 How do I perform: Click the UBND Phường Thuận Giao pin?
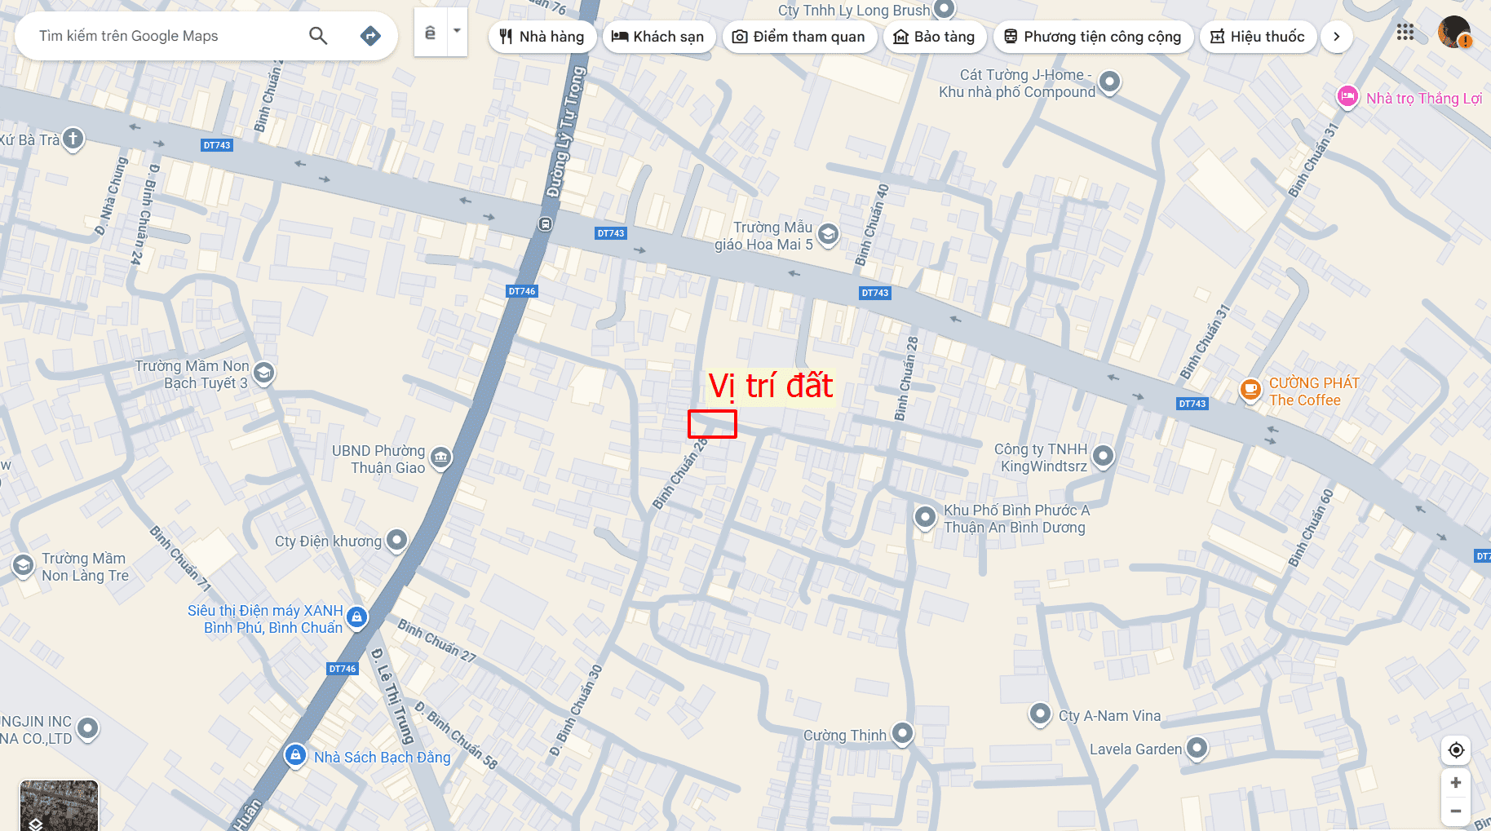point(440,457)
